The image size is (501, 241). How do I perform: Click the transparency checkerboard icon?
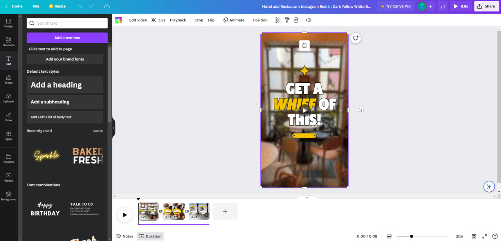click(x=277, y=20)
